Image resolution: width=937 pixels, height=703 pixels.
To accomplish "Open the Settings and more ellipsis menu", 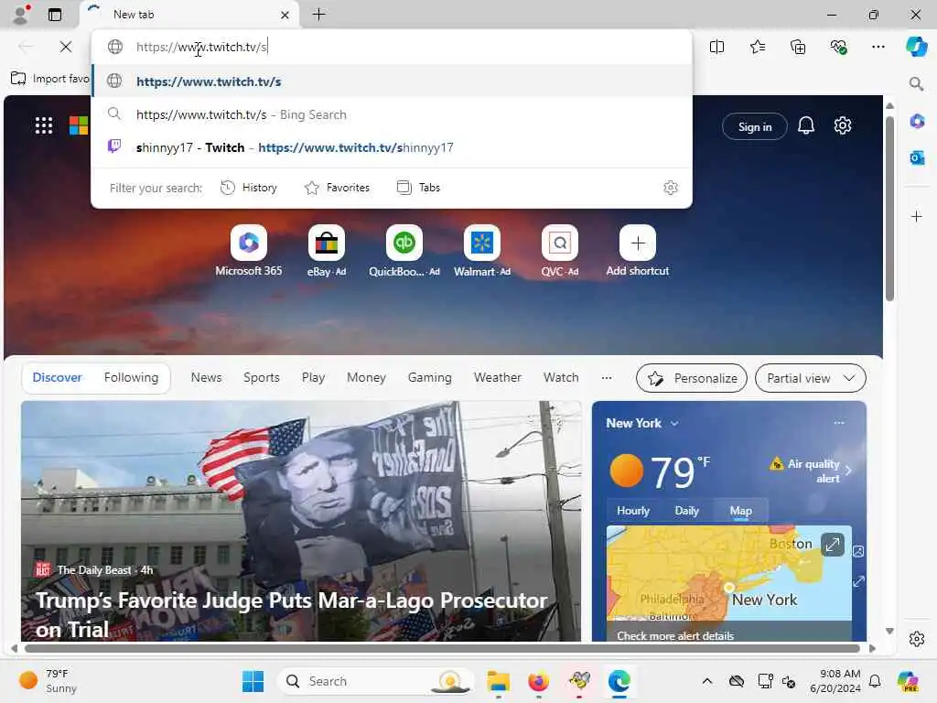I will [878, 47].
